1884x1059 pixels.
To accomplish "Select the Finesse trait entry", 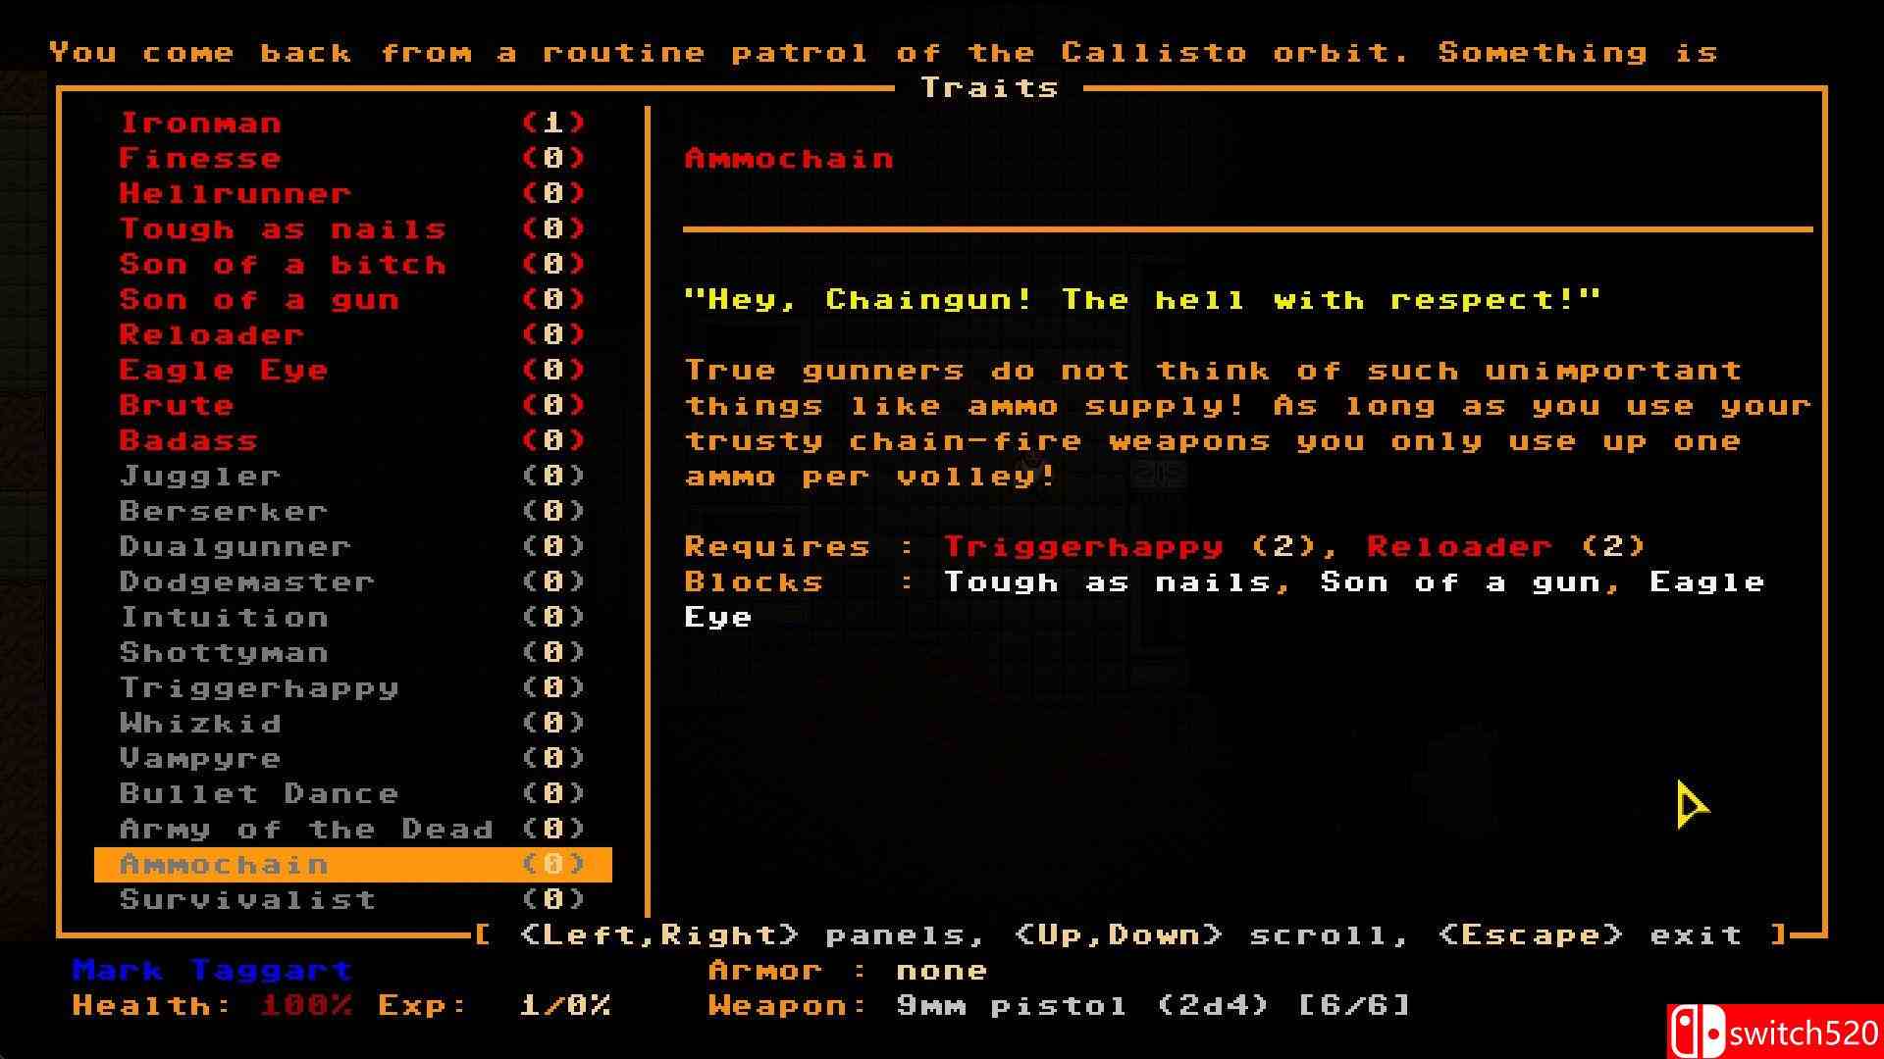I will 200,159.
